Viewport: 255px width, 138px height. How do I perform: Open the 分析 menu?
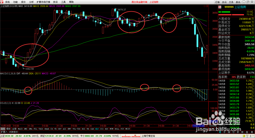[31, 2]
